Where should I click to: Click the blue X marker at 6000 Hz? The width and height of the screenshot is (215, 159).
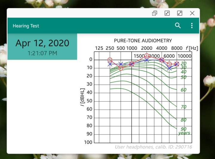click(169, 68)
